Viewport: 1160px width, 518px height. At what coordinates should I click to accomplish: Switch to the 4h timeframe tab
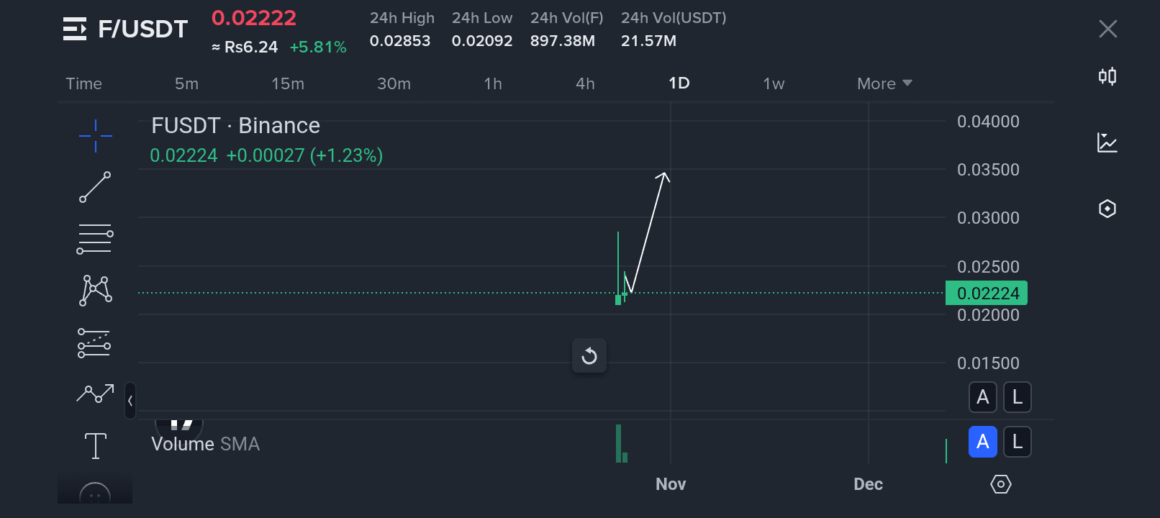tap(585, 83)
